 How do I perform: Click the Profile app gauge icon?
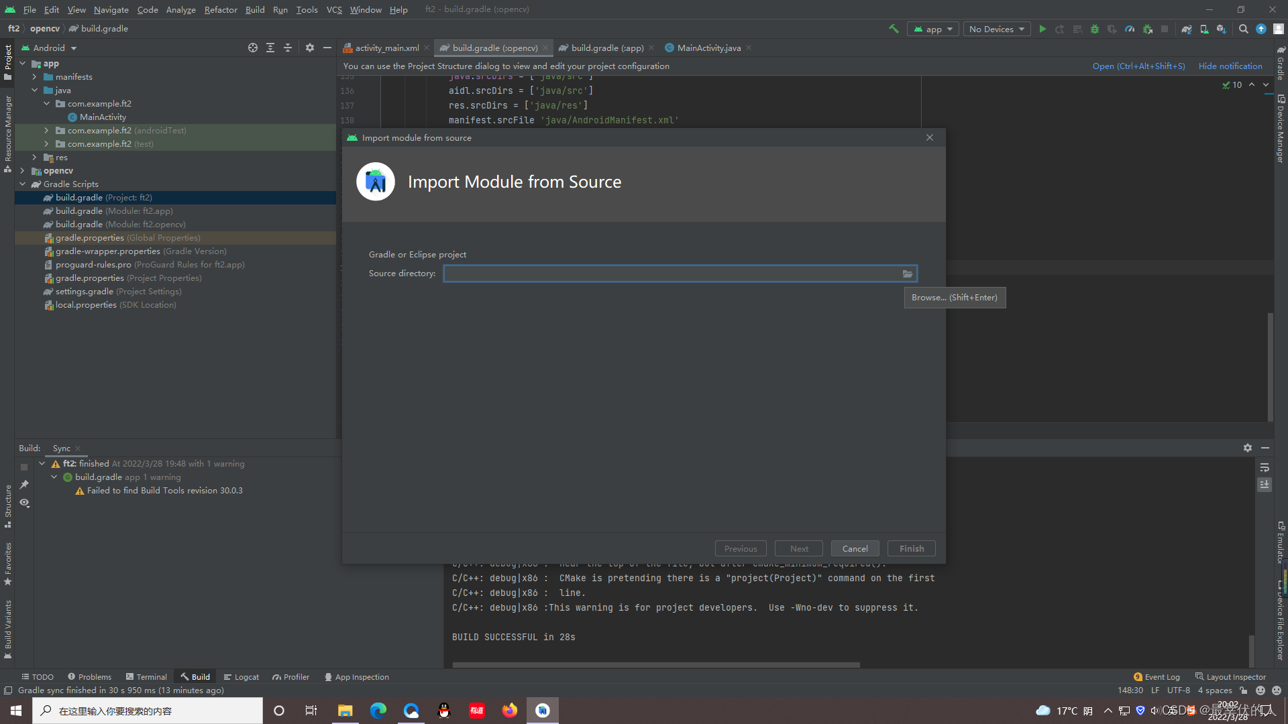(1130, 29)
